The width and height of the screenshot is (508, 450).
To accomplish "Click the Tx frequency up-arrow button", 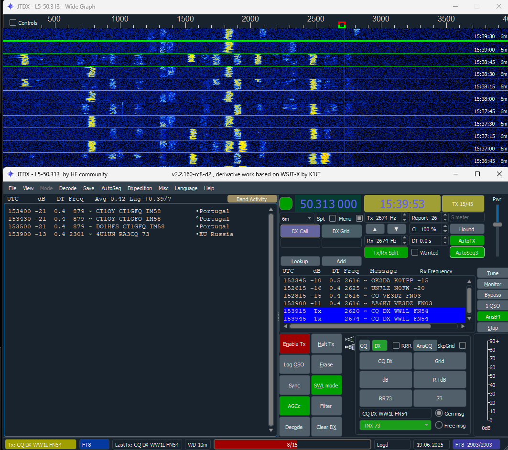I will click(375, 229).
